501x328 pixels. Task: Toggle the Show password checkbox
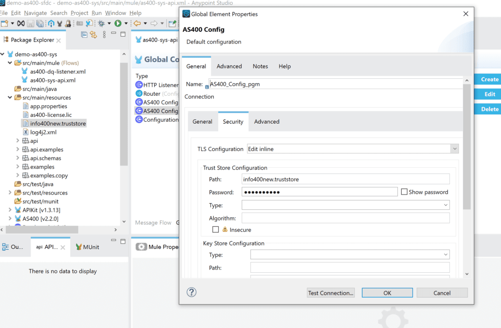point(404,192)
